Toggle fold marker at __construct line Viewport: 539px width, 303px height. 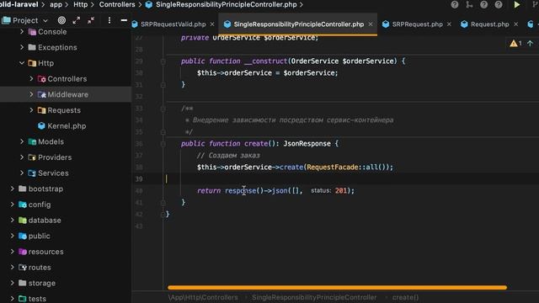[x=163, y=61]
